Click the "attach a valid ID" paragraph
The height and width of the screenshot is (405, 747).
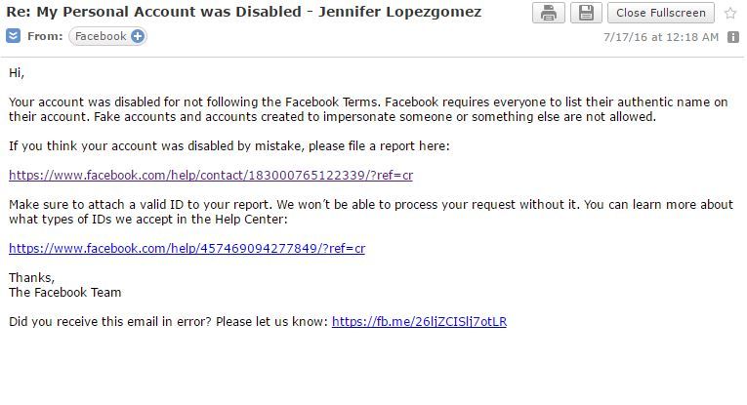click(x=371, y=212)
